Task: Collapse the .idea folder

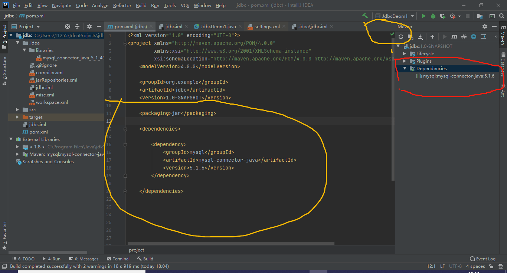Action: pos(17,43)
